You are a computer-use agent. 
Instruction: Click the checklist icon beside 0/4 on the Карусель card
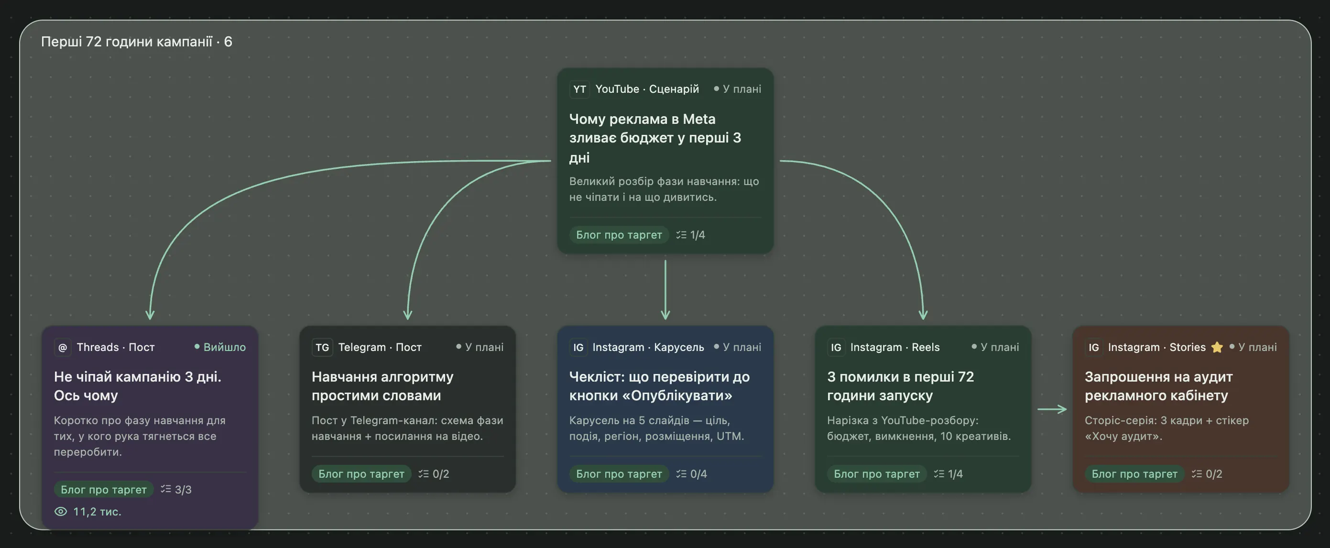click(x=682, y=473)
